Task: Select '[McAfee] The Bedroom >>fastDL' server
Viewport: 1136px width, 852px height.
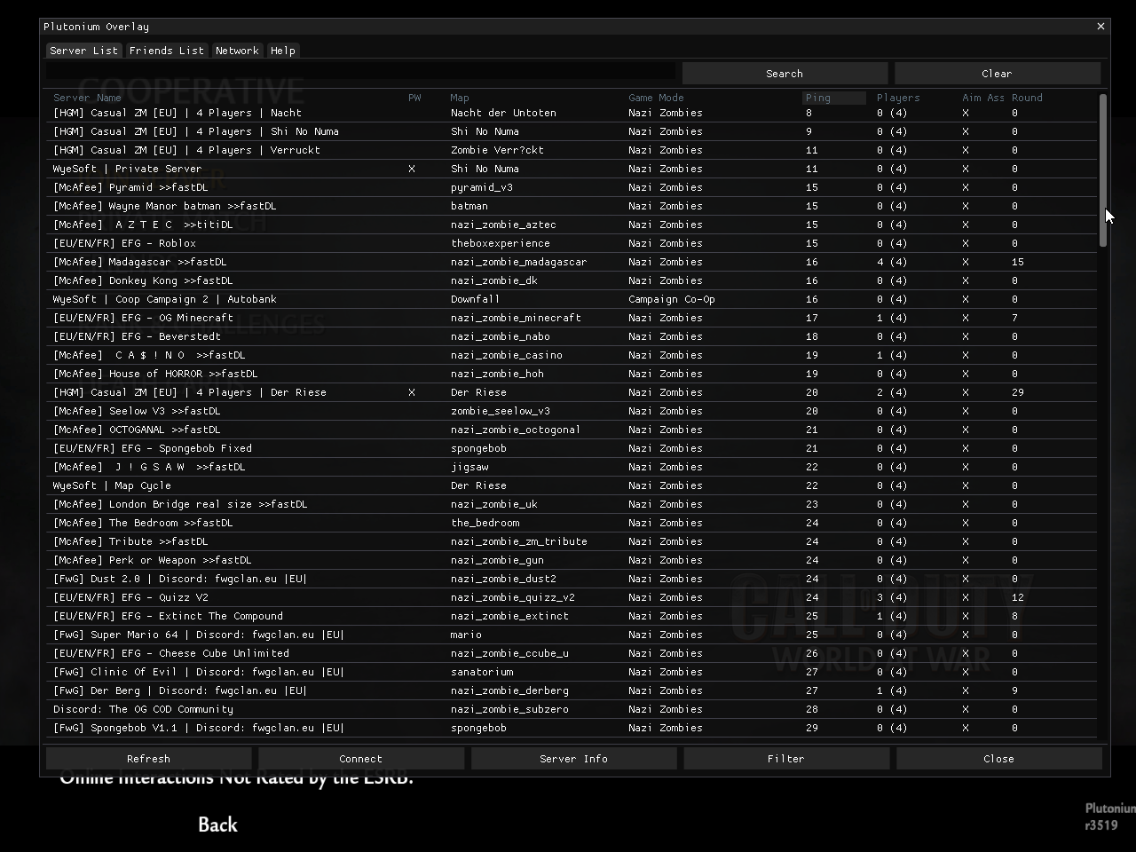Action: (572, 523)
